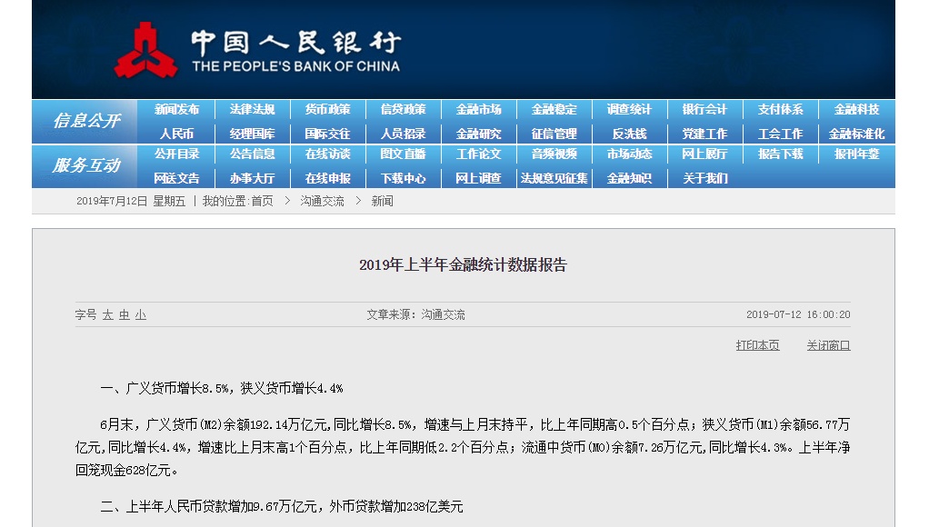929x527 pixels.
Task: Select the 国际交往 menu item
Action: pos(327,134)
